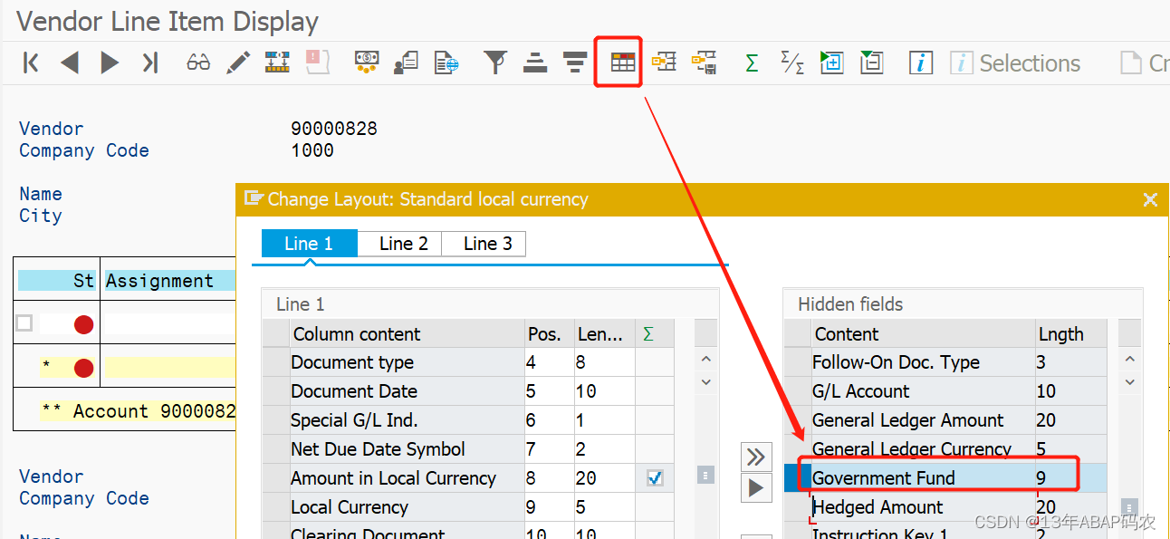Image resolution: width=1170 pixels, height=539 pixels.
Task: Select the Change Document pencil icon
Action: [x=237, y=61]
